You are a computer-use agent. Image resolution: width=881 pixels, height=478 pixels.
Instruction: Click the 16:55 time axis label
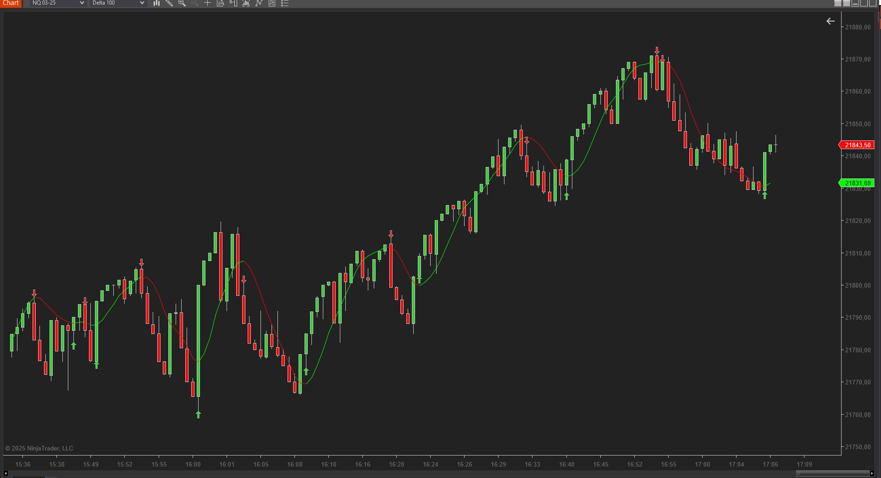tap(669, 464)
